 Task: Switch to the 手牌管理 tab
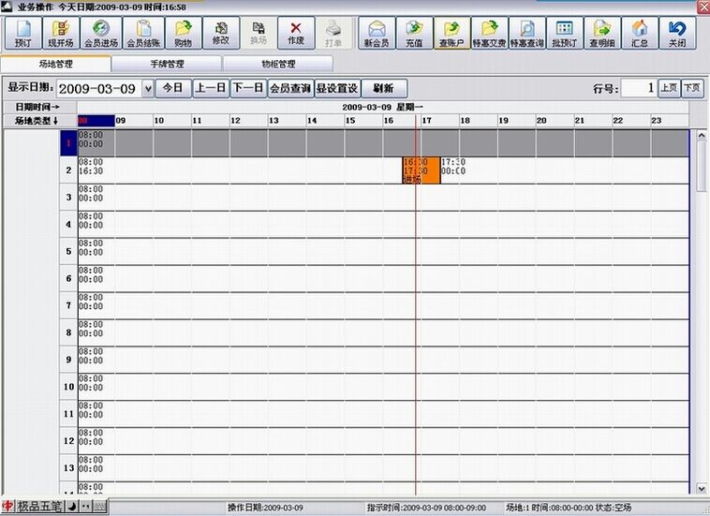pos(166,65)
